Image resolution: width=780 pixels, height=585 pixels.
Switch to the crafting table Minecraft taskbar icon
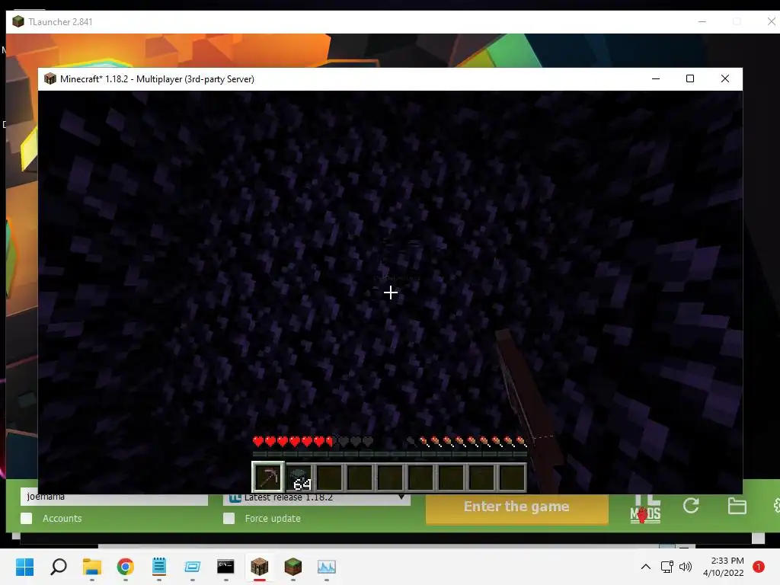point(259,567)
